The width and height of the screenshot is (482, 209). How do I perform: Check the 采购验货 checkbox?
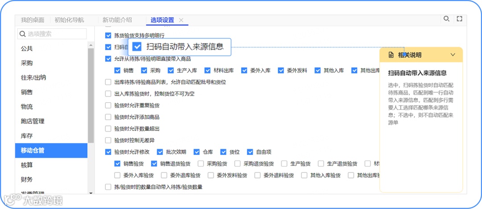200,164
